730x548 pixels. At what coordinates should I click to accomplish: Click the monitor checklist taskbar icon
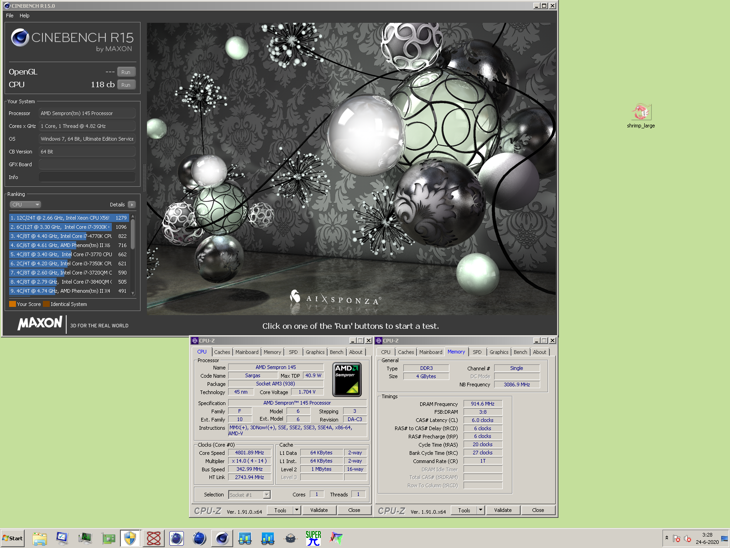point(62,538)
